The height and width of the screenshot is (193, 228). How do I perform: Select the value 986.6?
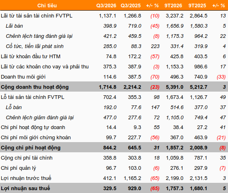click(201, 67)
